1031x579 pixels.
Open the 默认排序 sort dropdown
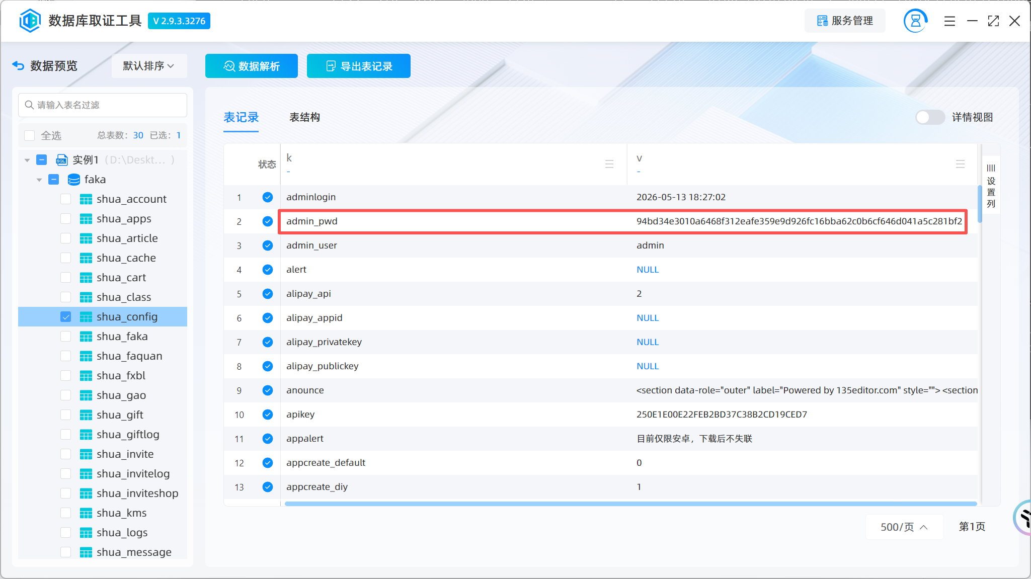click(149, 66)
